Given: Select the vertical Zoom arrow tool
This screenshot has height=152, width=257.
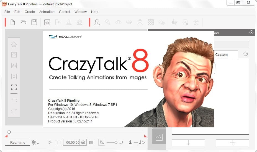Looking at the screenshot, I should [14, 76].
